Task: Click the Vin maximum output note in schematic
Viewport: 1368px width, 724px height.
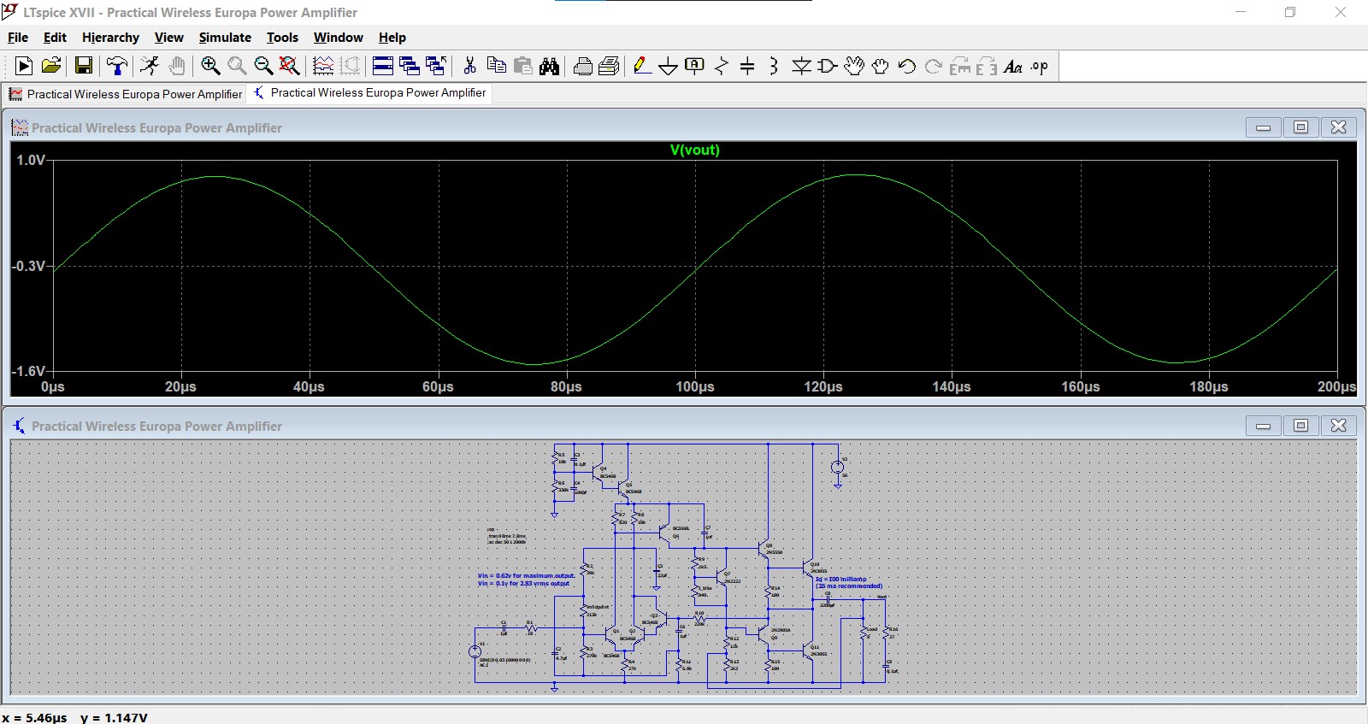Action: click(527, 576)
